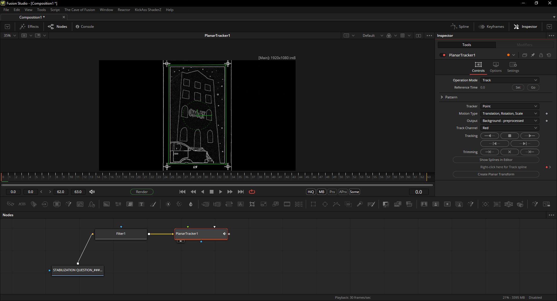The height and width of the screenshot is (301, 557).
Task: Toggle Prx proxy mode
Action: coord(332,192)
